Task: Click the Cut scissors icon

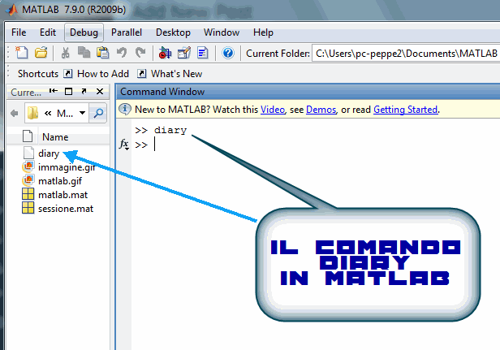Action: (x=66, y=53)
